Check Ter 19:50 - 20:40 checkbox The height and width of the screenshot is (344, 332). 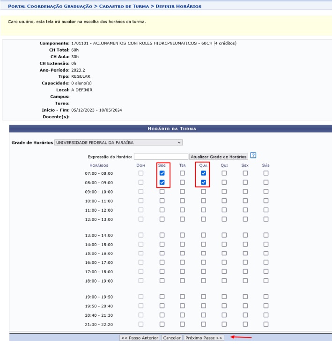pyautogui.click(x=182, y=306)
